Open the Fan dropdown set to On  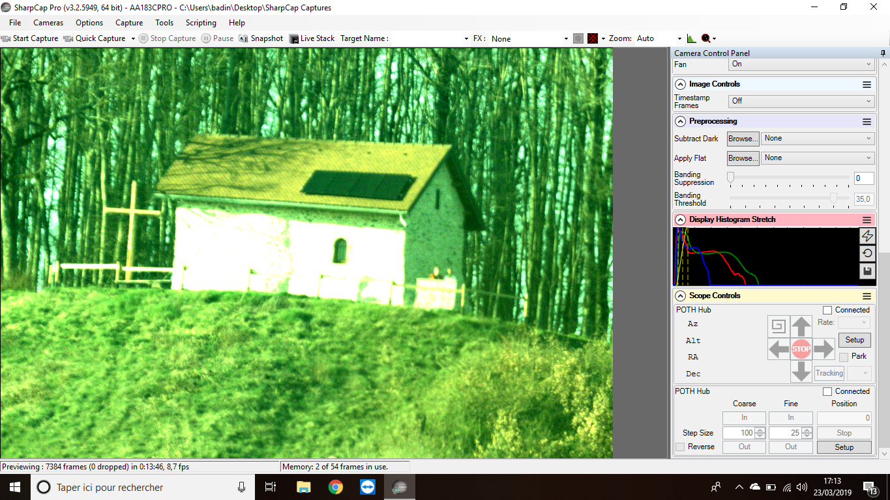tap(801, 64)
